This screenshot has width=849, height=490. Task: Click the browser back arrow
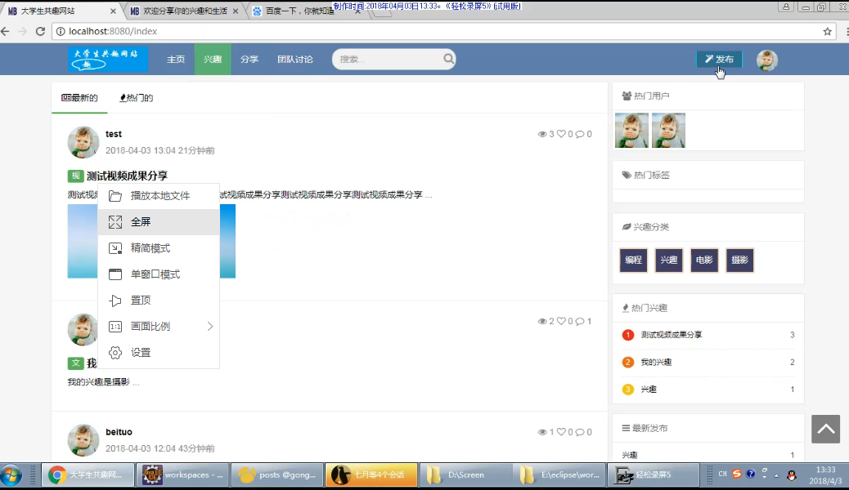pyautogui.click(x=6, y=31)
